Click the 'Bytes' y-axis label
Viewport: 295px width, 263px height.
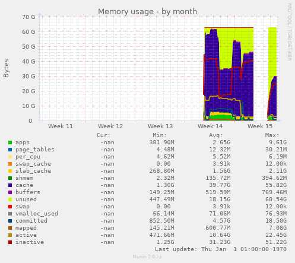6,68
